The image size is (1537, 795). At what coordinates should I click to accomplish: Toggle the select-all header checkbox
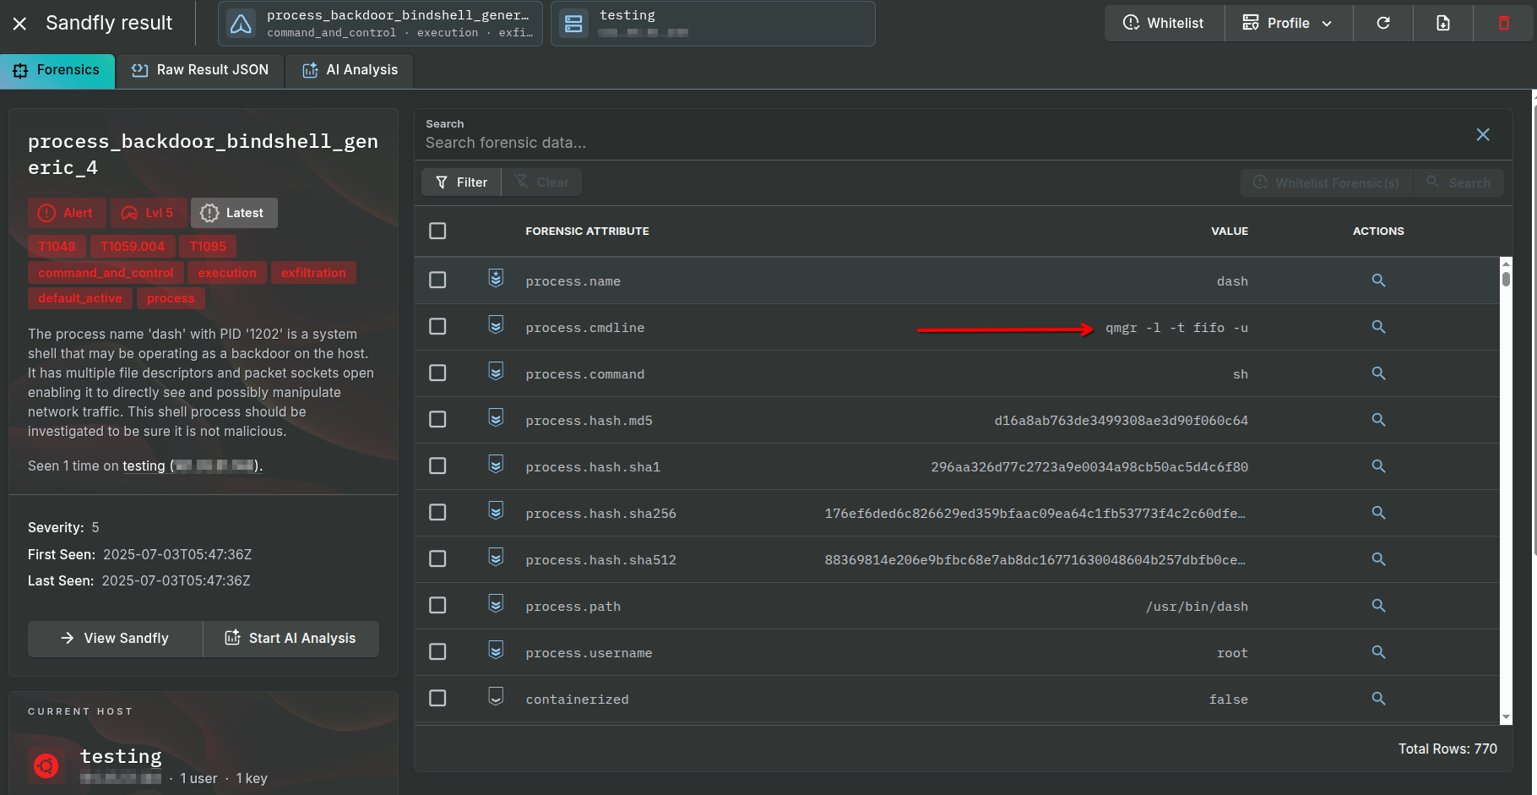437,231
